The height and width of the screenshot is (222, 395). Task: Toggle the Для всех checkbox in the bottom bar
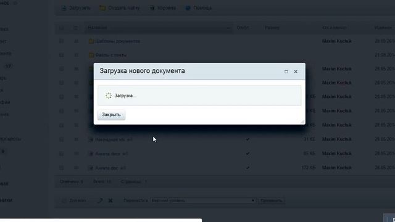coord(64,200)
